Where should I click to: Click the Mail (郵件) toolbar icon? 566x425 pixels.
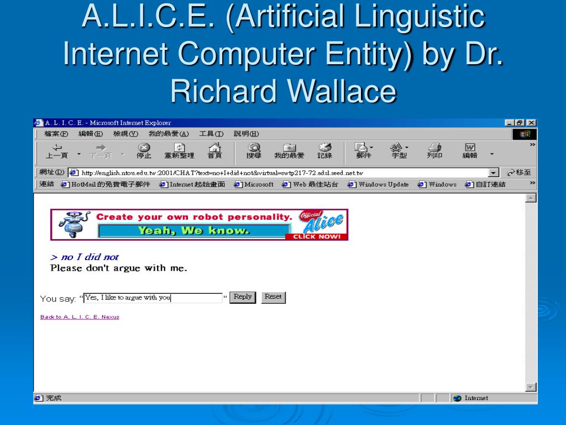click(x=364, y=151)
